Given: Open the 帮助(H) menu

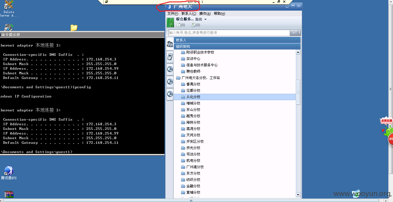Looking at the screenshot, I should 219,14.
